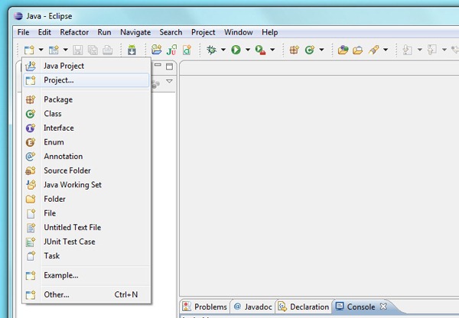
Task: Click the Run External Tools icon
Action: pos(260,50)
